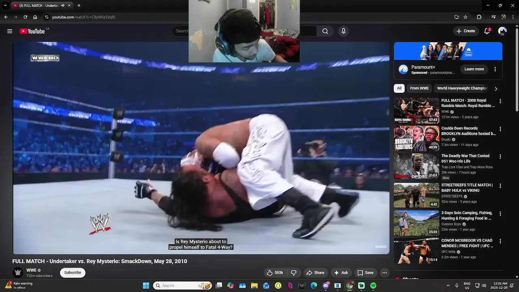
Task: Click the YouTube page vertical scrollbar
Action: (x=517, y=69)
